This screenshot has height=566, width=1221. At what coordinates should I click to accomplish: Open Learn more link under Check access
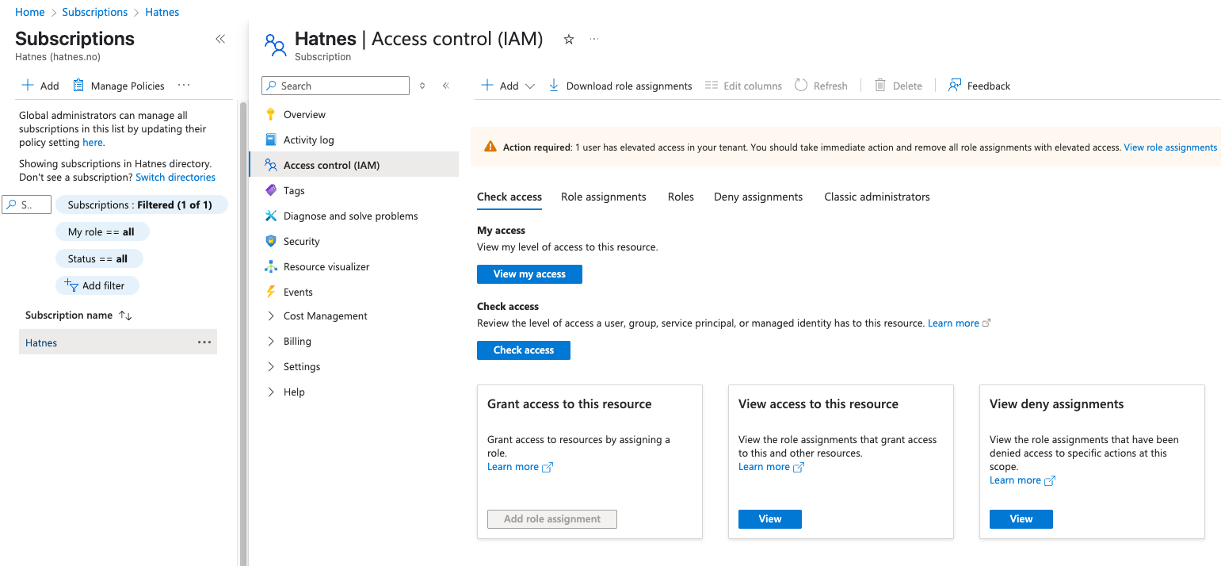click(960, 323)
